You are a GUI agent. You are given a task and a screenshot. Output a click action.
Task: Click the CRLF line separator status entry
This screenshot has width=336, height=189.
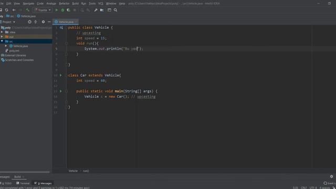tap(303, 188)
